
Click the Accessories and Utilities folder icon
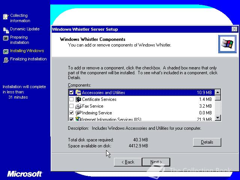(x=78, y=93)
